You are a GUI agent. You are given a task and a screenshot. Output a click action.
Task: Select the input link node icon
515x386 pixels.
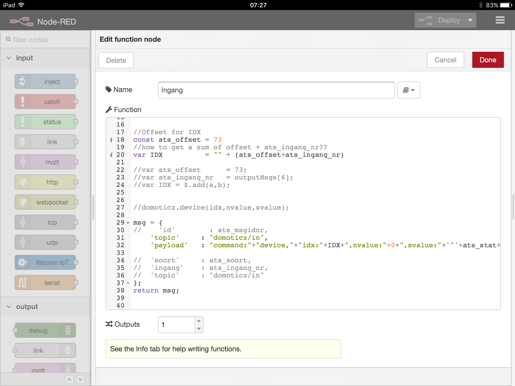pos(23,142)
